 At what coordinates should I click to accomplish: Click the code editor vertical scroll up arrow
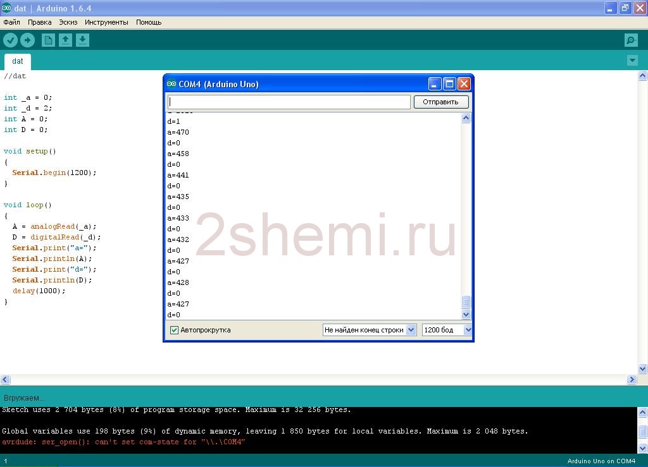point(642,75)
